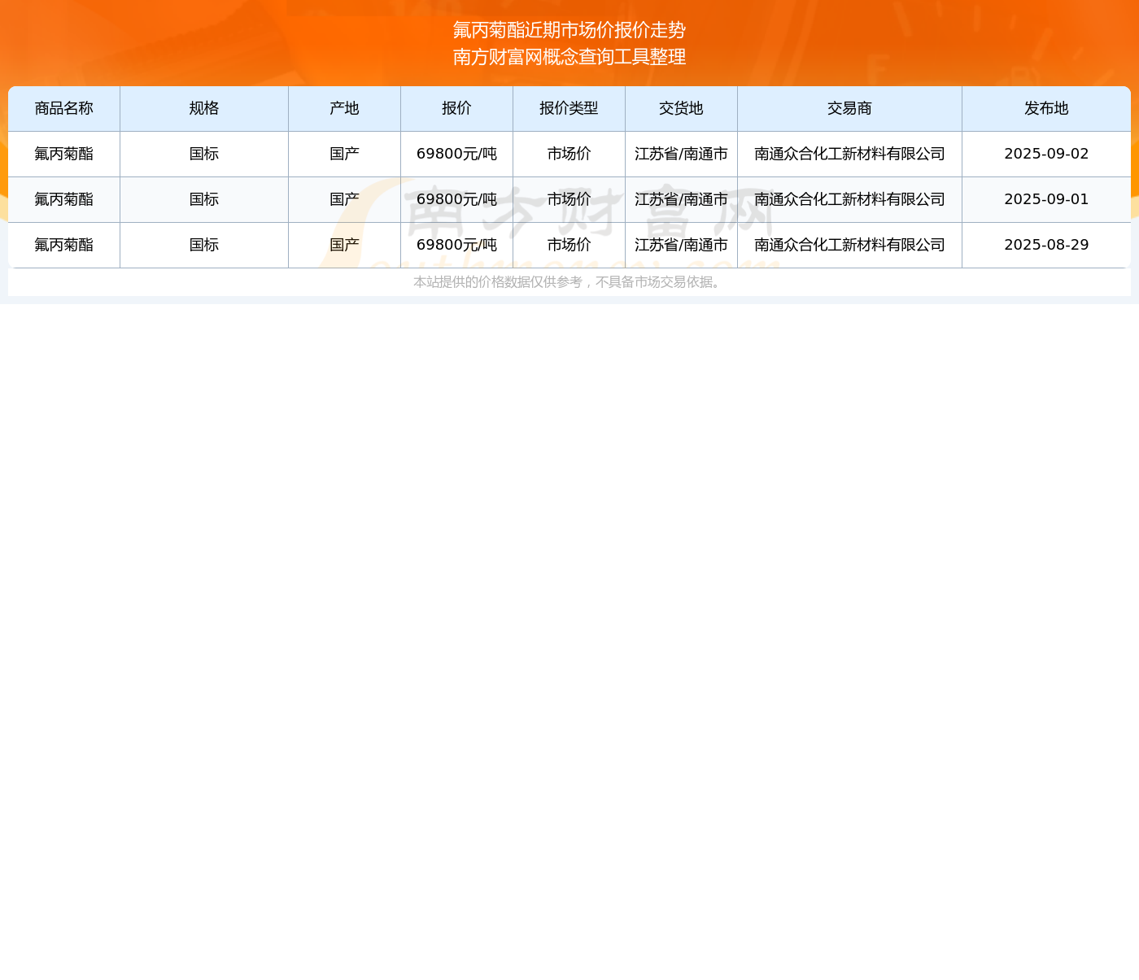
Task: Click the 报价类型 column header
Action: (569, 108)
